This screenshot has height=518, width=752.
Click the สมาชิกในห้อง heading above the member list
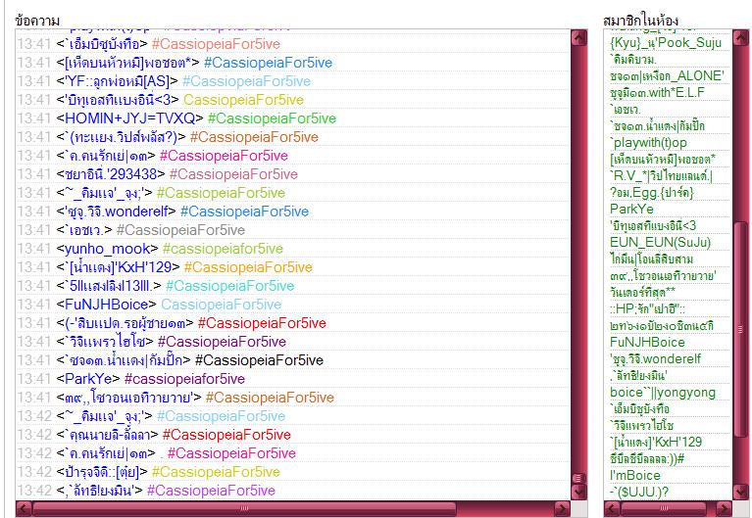tap(640, 22)
